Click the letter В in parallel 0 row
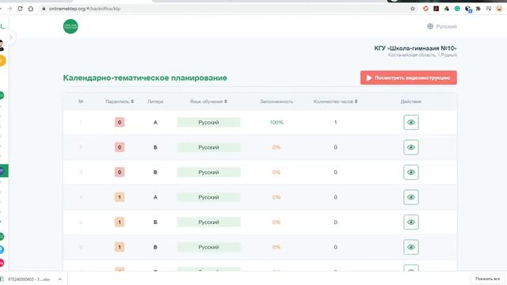The image size is (507, 285). (155, 173)
